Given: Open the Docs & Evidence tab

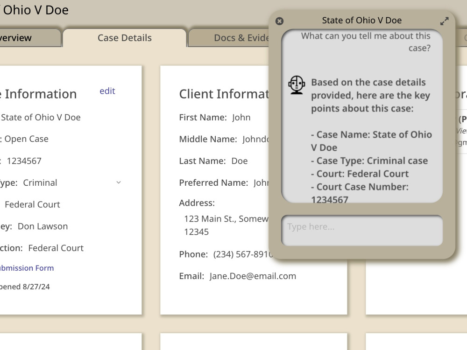Looking at the screenshot, I should click(228, 38).
